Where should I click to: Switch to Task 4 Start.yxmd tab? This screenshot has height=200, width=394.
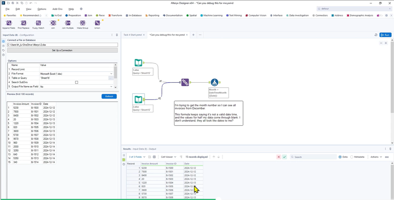point(132,35)
